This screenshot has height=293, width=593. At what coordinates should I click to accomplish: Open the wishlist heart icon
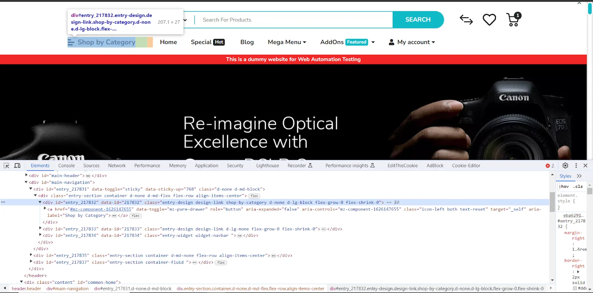(489, 20)
